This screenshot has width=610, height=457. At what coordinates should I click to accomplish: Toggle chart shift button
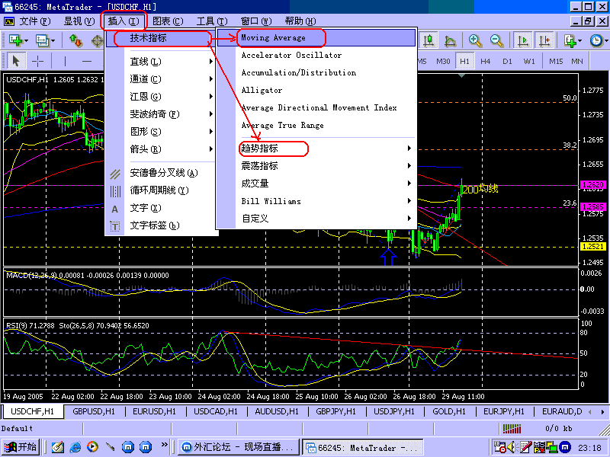tap(544, 40)
